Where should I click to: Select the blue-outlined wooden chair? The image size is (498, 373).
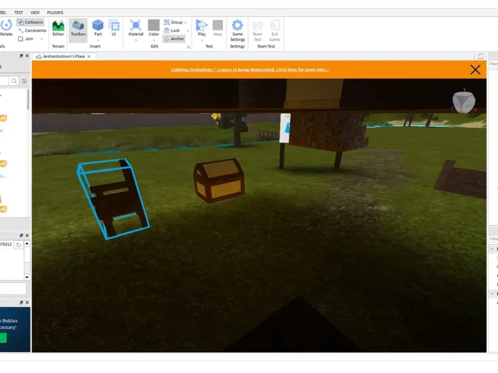tap(113, 199)
